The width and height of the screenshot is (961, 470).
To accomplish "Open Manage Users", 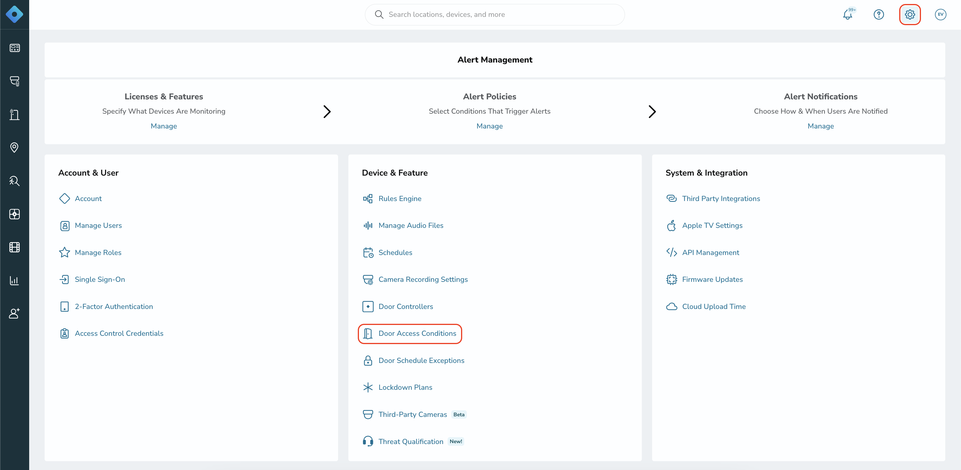I will 98,225.
